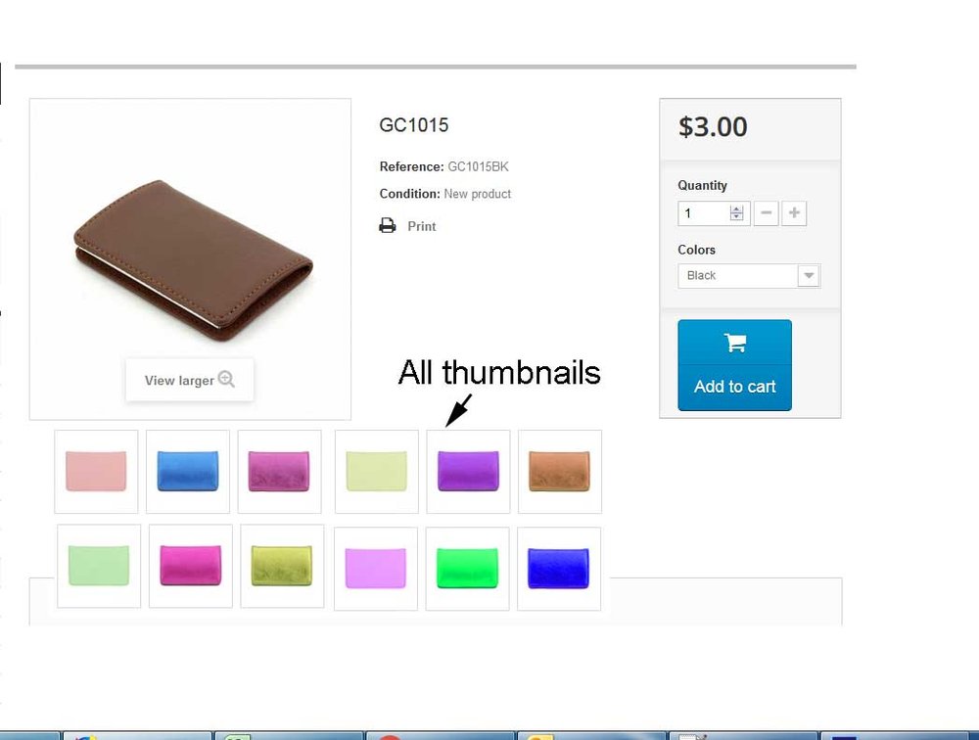Click the main brown wallet product image

(x=193, y=260)
